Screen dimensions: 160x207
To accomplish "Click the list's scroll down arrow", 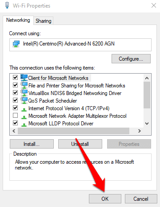I will (x=147, y=124).
